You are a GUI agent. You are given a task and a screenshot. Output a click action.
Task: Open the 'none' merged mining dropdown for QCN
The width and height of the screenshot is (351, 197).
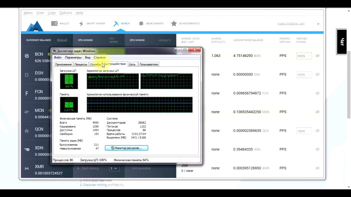coord(304,131)
